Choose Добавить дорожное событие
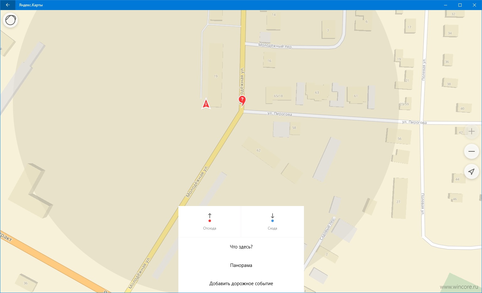The width and height of the screenshot is (482, 293). click(x=241, y=284)
